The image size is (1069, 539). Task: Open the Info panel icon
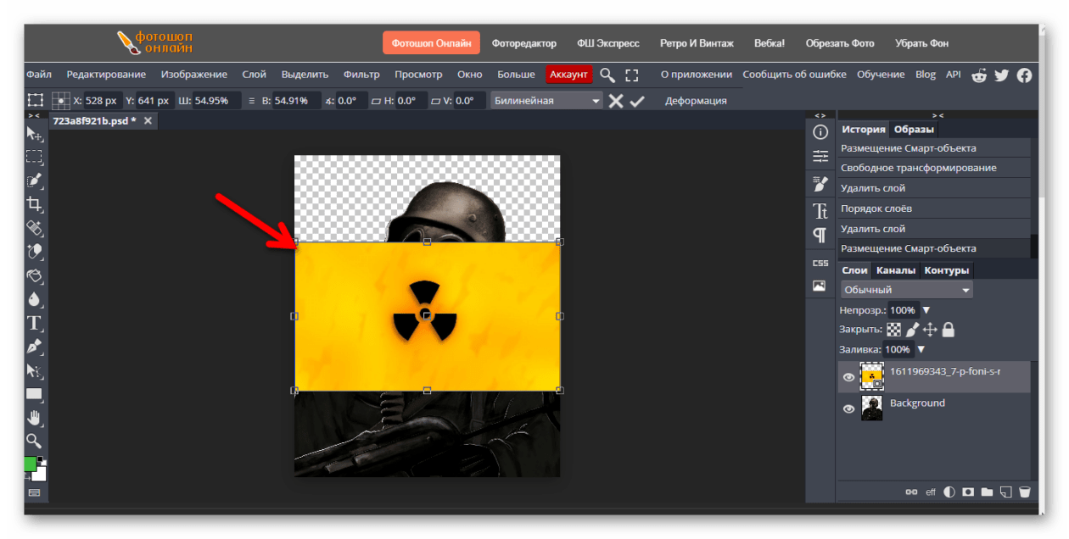coord(820,132)
